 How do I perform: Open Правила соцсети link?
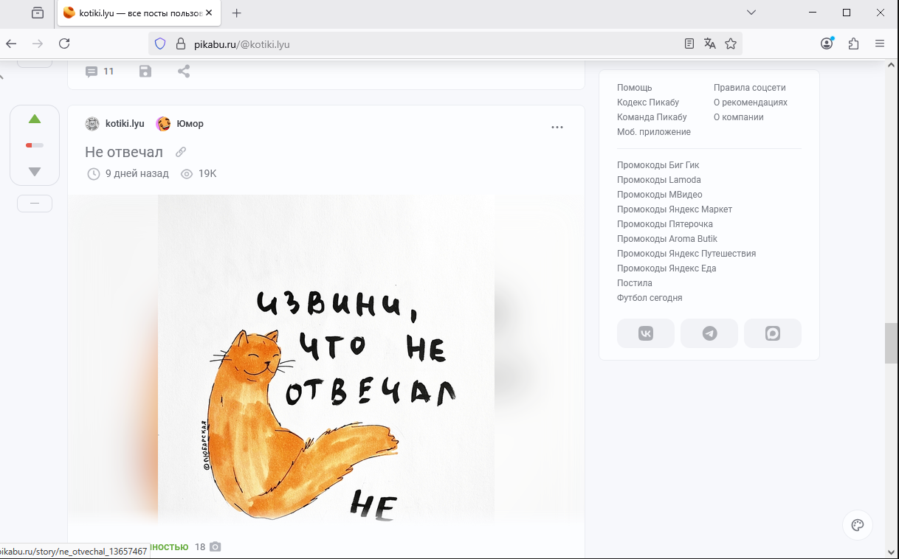[x=750, y=88]
